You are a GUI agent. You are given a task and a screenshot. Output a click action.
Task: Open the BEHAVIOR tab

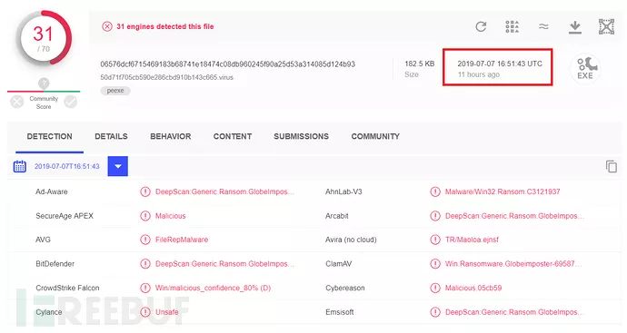(171, 136)
